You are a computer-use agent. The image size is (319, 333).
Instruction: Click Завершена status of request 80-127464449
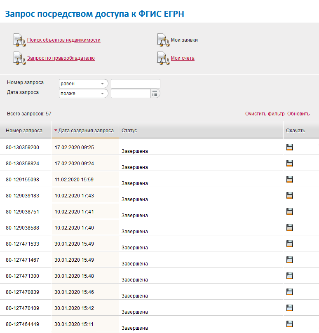point(135,328)
